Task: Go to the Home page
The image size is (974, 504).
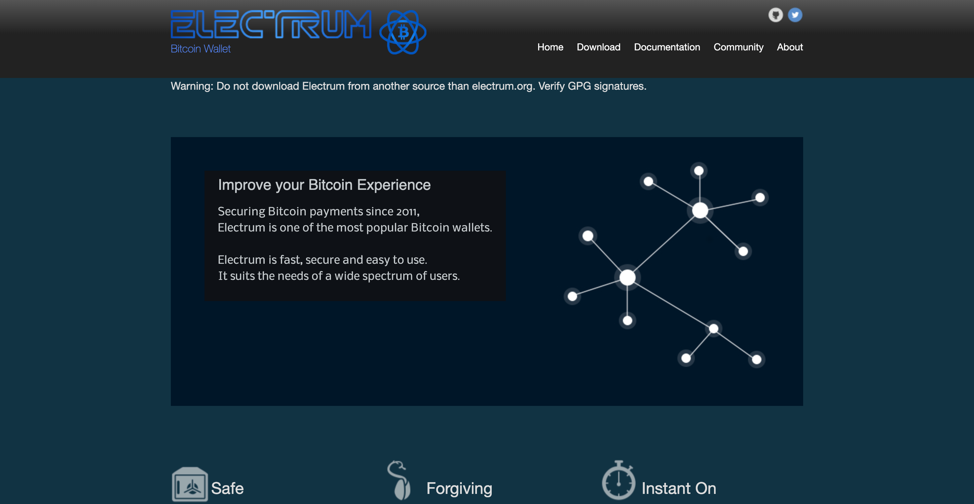Action: (x=550, y=47)
